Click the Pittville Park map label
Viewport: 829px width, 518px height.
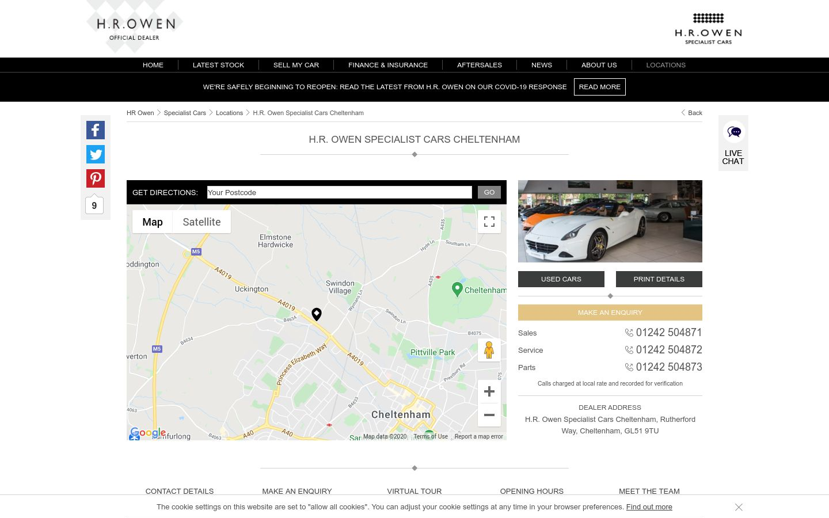(x=432, y=352)
